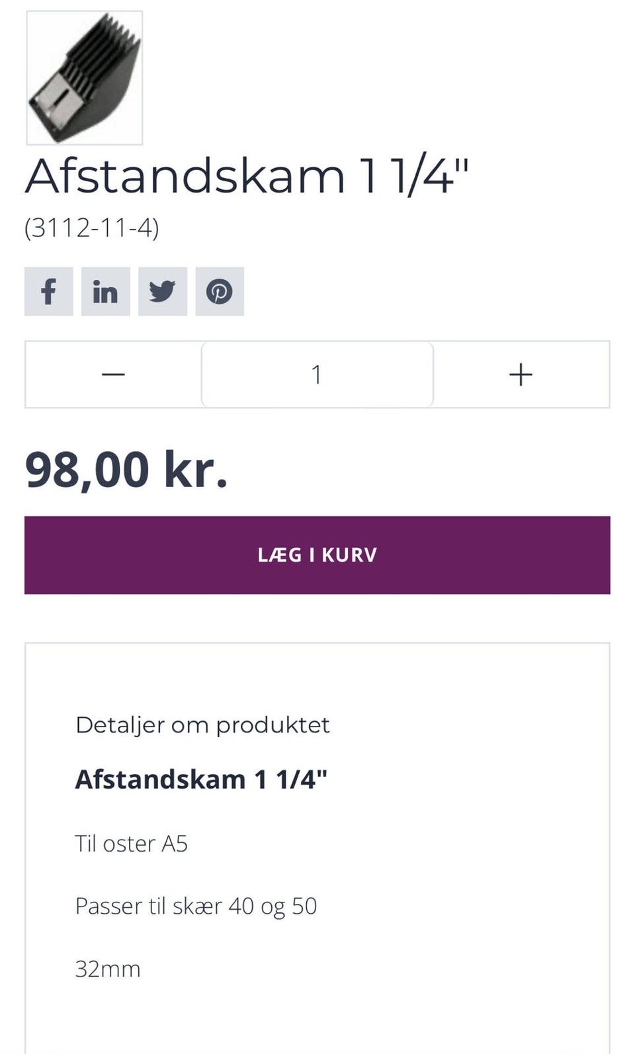The width and height of the screenshot is (635, 1054).
Task: Click the Afstandskam 1 1/4" page title
Action: pyautogui.click(x=247, y=176)
